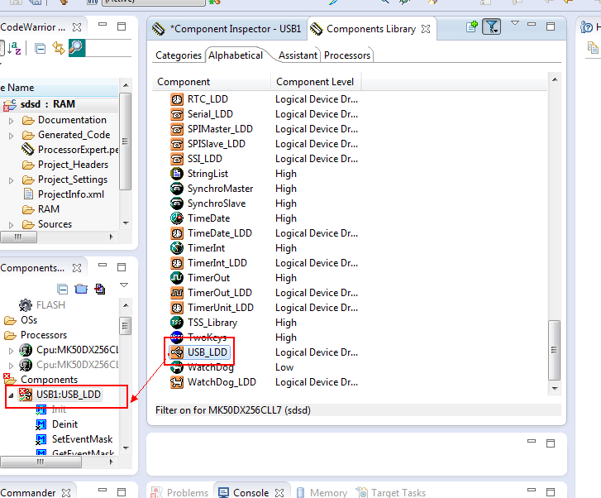Choose the TimerOut high-level component

(208, 278)
